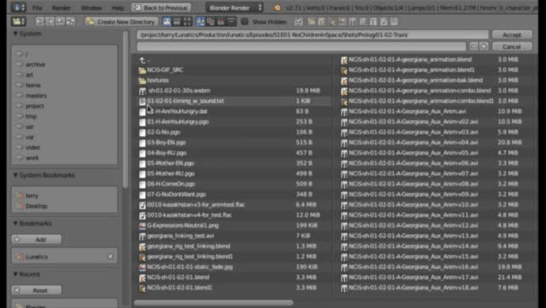Click the Accept button

point(511,35)
